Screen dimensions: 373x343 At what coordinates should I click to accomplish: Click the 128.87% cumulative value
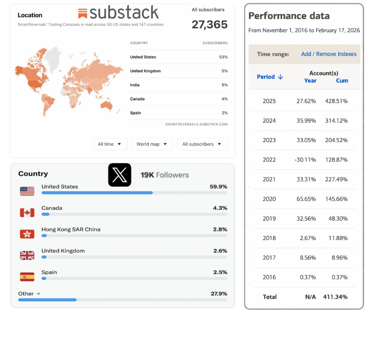336,160
